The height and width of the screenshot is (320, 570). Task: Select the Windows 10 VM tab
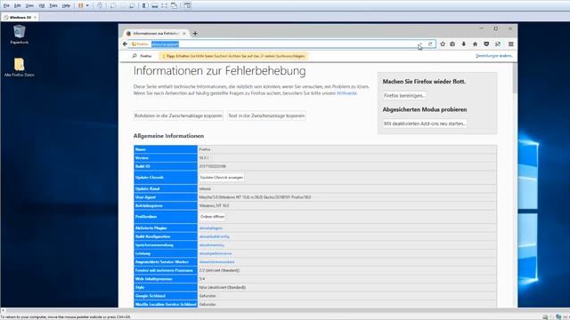(20, 17)
